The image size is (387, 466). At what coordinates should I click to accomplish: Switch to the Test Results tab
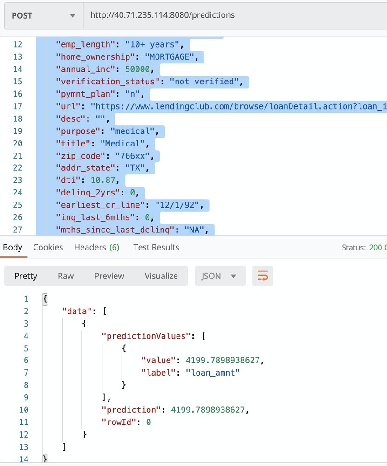point(156,248)
